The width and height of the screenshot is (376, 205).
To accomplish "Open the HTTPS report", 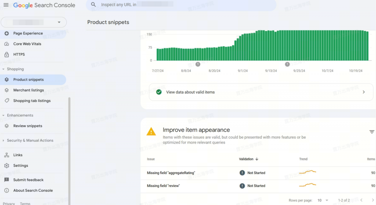I will [19, 54].
